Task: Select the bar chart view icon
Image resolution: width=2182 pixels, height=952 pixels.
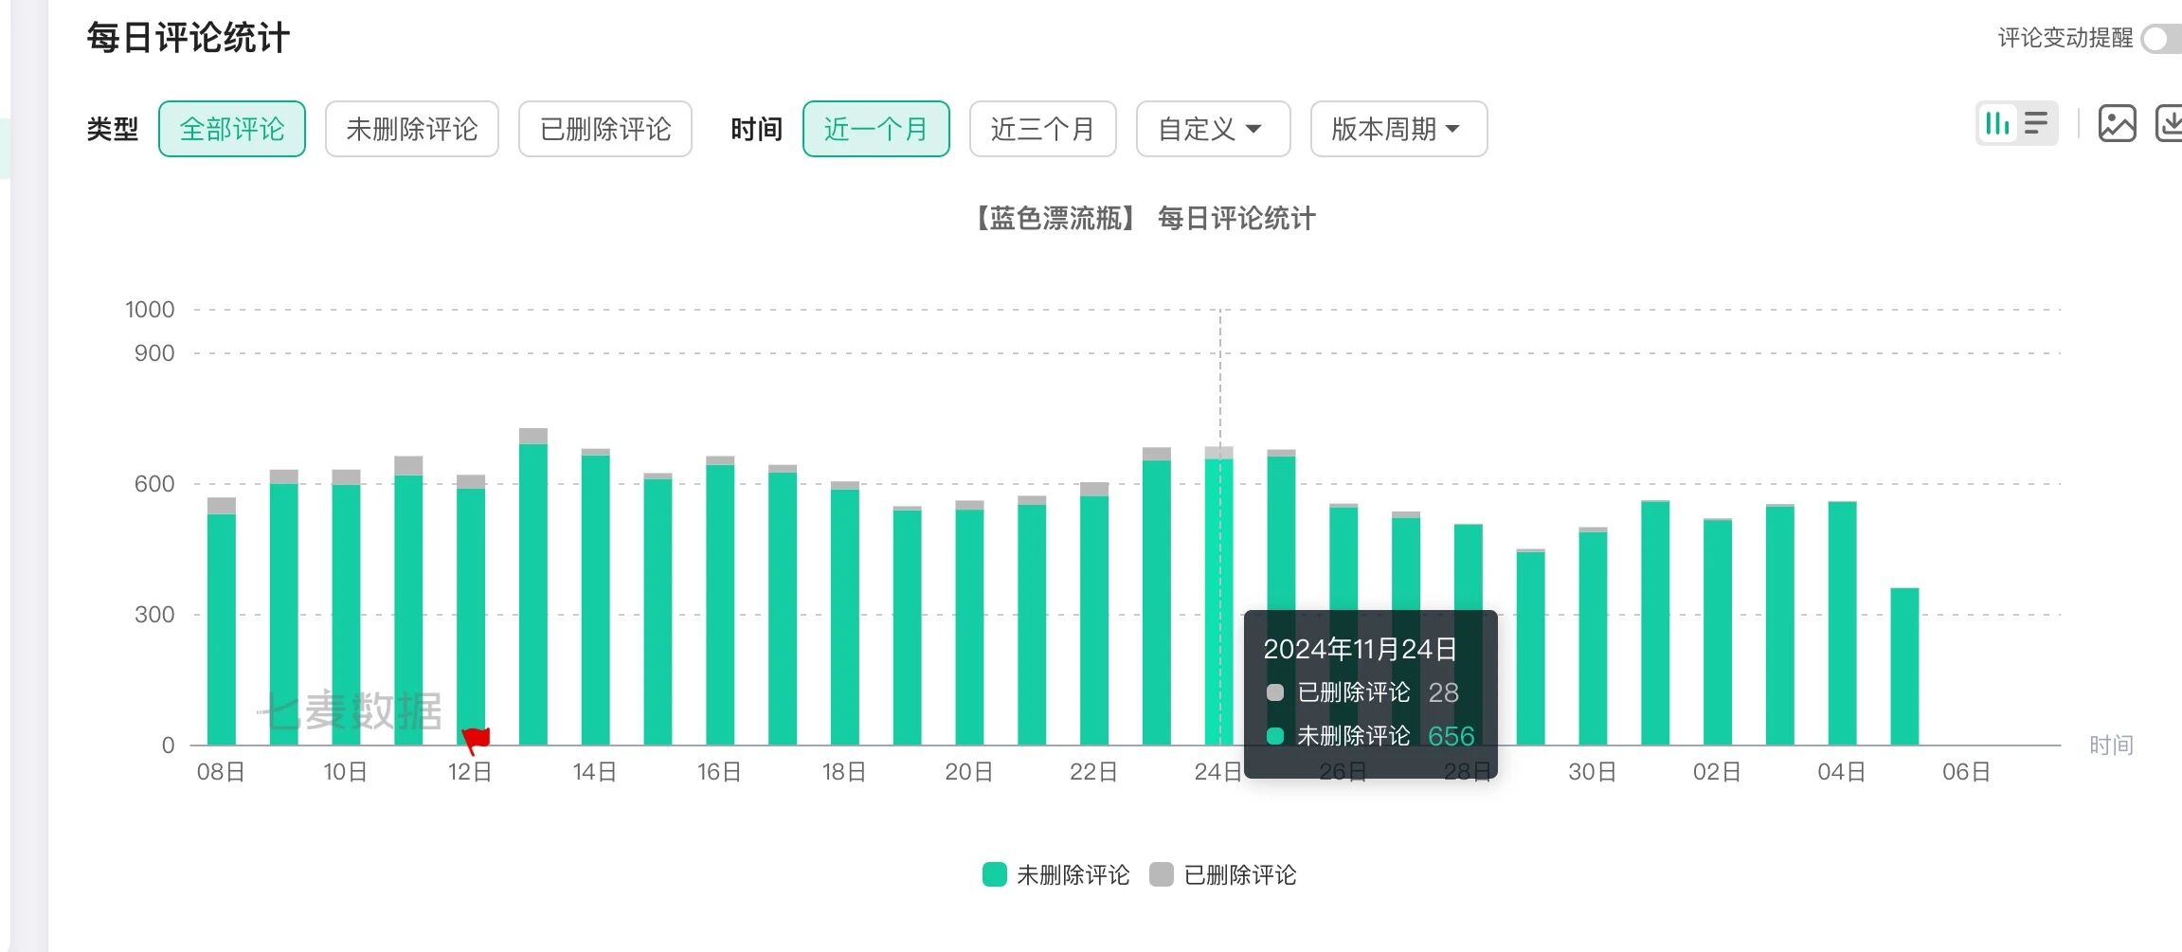Action: pyautogui.click(x=1997, y=123)
